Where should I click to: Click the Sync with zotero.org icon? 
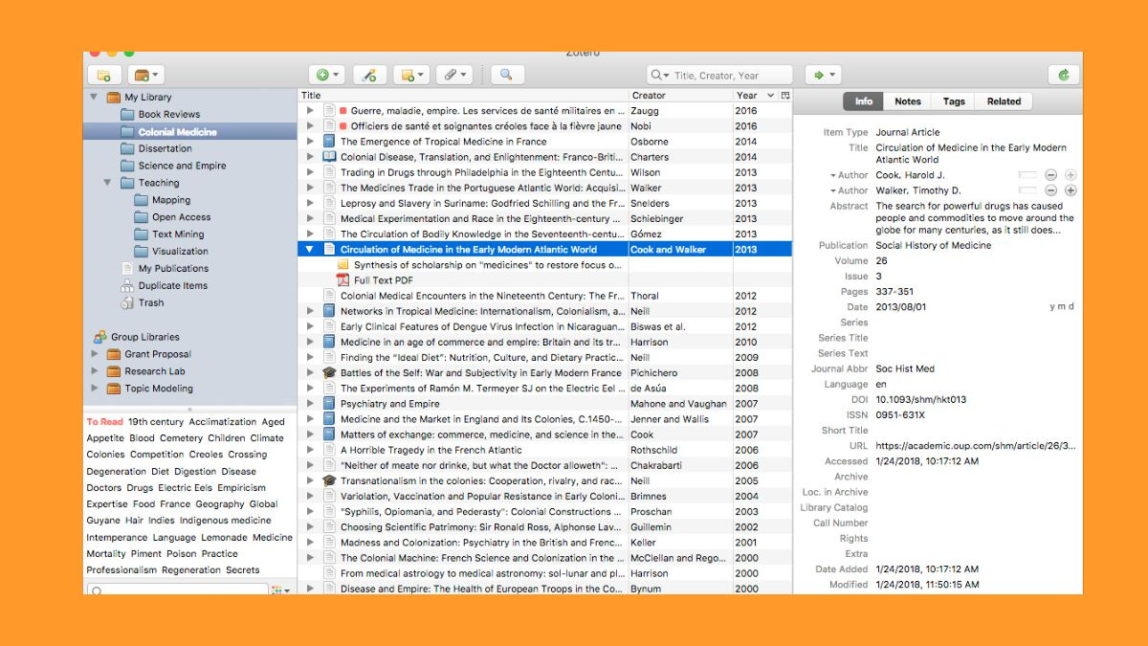[1063, 75]
